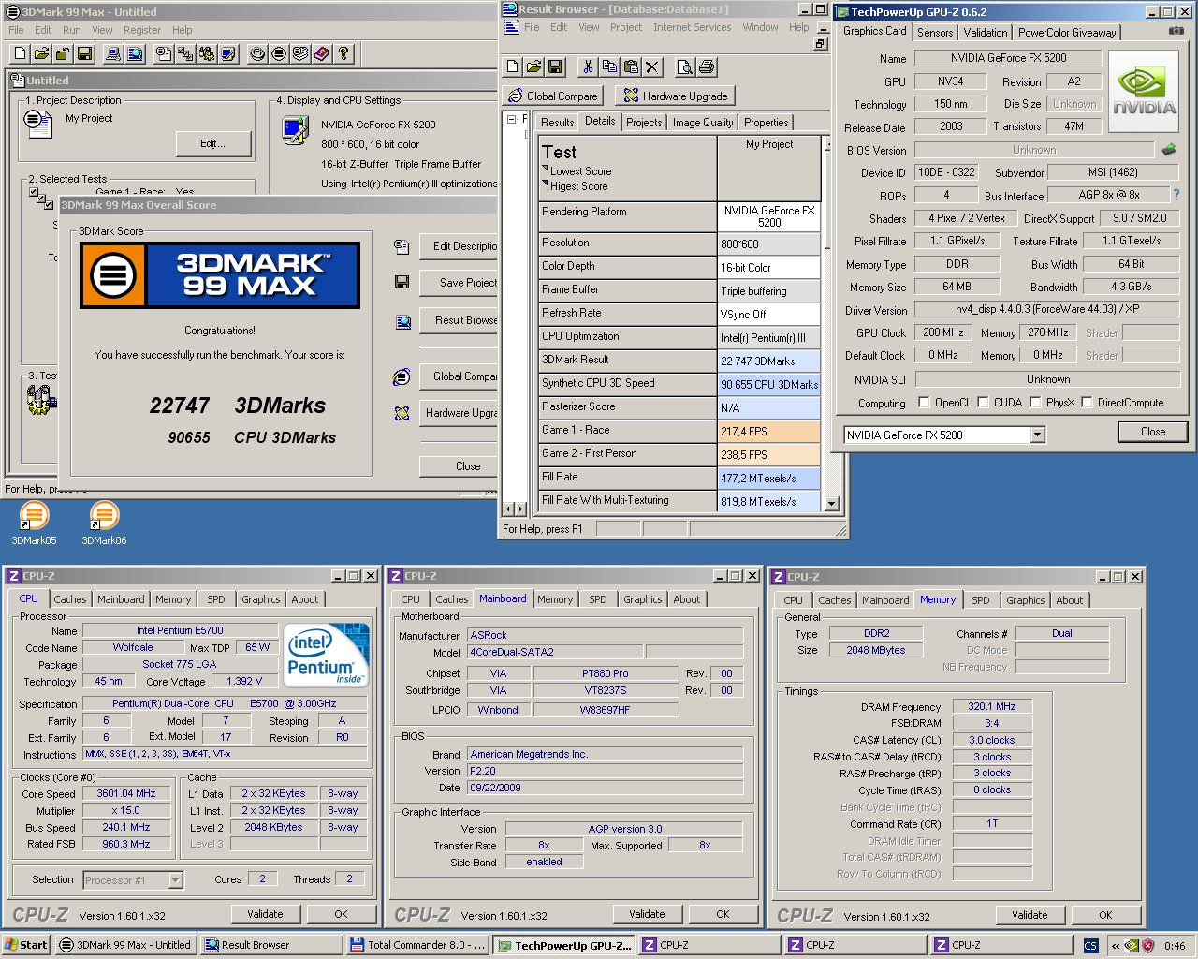1198x959 pixels.
Task: Toggle CUDA checkbox in GPU-Z
Action: point(983,403)
